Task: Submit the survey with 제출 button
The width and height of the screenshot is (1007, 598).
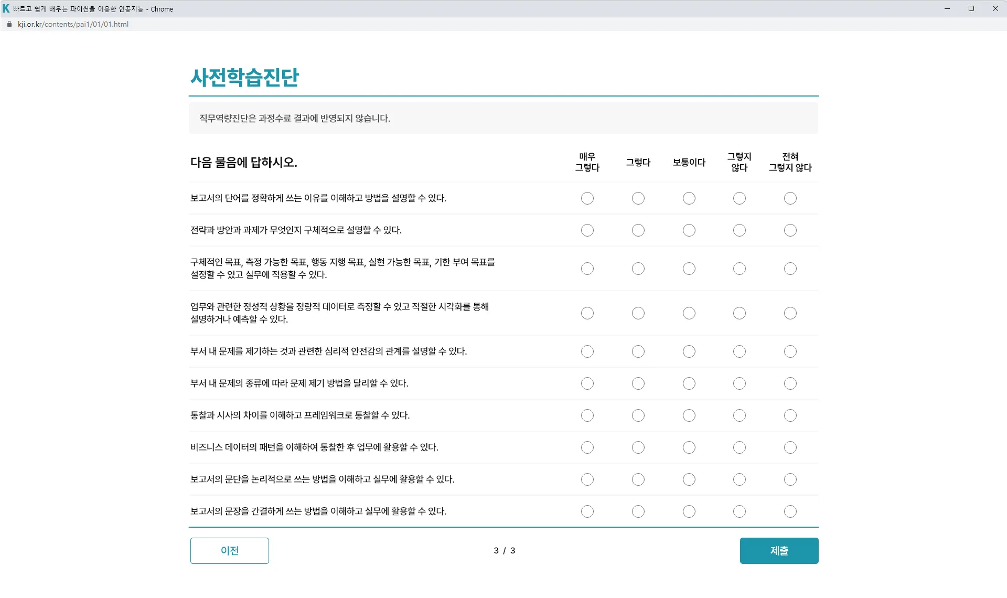Action: 779,551
